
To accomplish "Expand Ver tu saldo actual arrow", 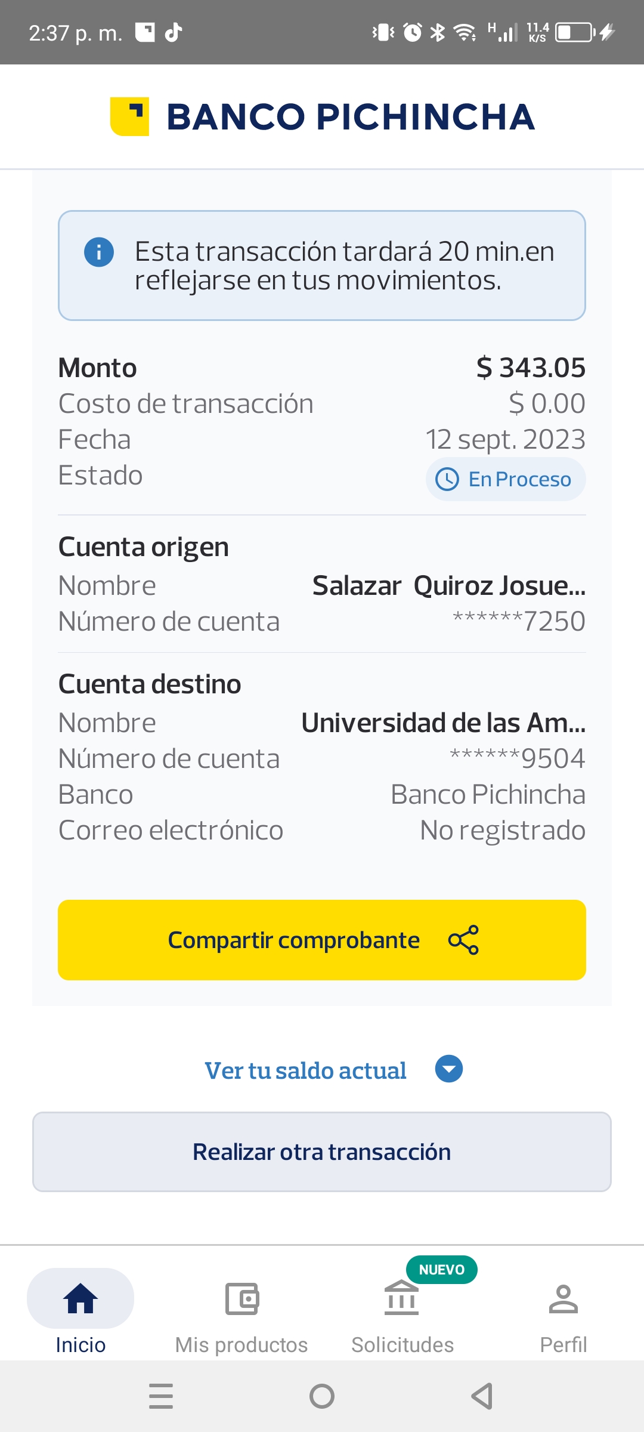I will [449, 1069].
